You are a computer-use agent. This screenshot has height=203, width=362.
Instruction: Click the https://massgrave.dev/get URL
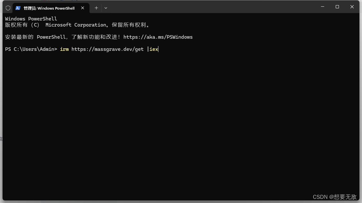click(x=107, y=49)
